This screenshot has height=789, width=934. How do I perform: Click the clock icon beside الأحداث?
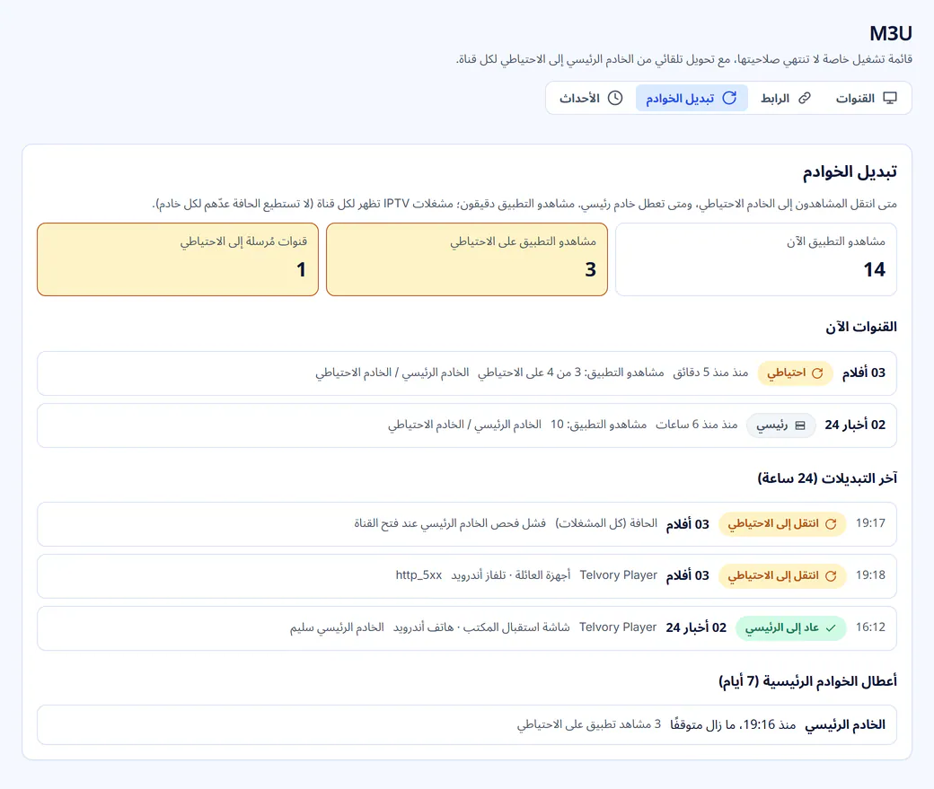click(x=615, y=98)
